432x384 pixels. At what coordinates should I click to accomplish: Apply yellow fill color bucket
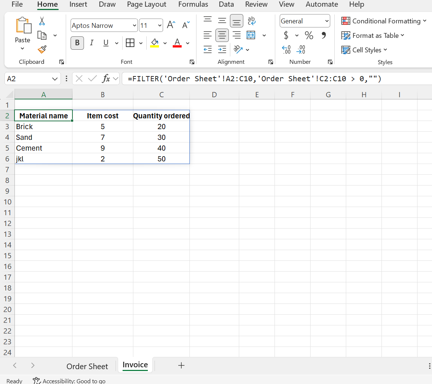pos(155,43)
